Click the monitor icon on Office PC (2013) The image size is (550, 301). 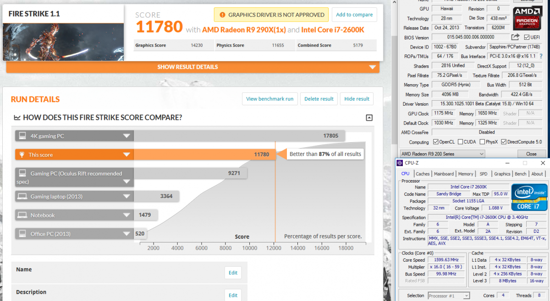pos(22,234)
